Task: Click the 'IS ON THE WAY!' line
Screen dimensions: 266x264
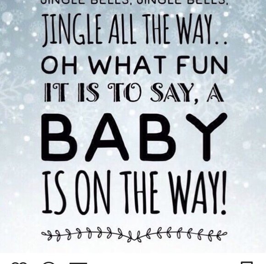Action: (x=134, y=193)
